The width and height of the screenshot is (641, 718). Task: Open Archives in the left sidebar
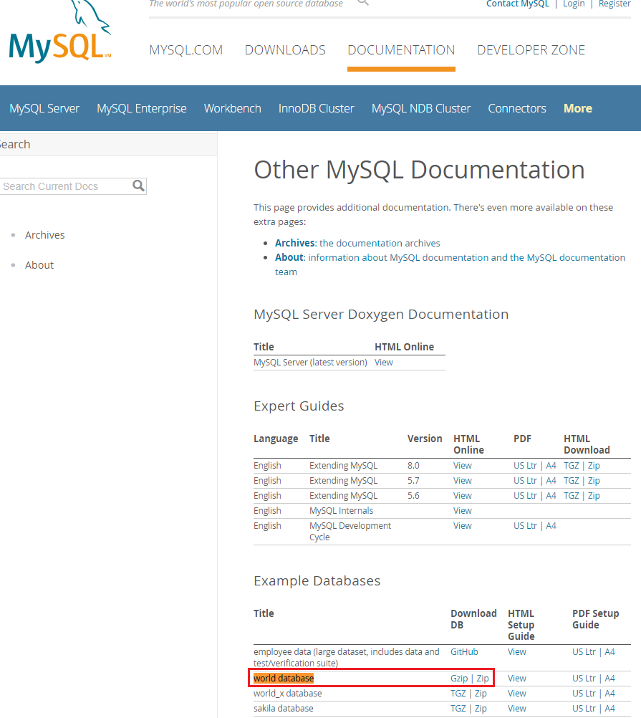pyautogui.click(x=45, y=235)
